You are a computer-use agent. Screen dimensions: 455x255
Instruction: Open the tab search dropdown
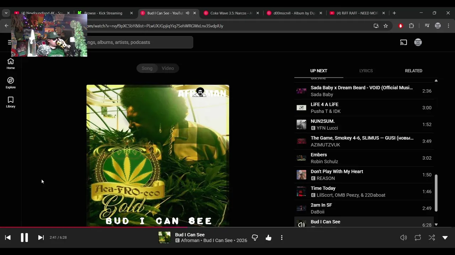point(6,13)
